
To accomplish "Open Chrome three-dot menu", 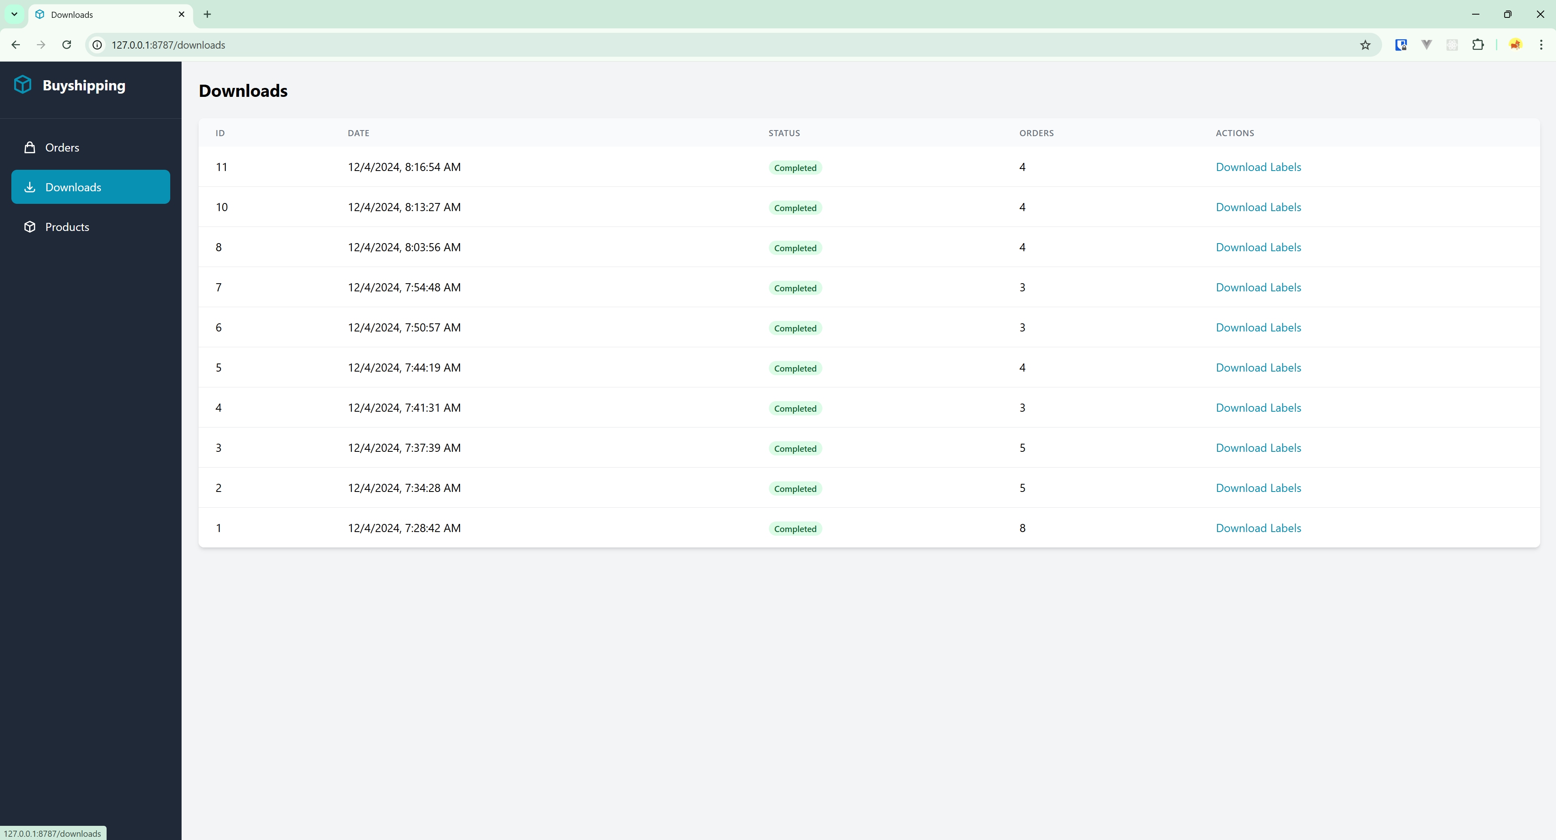I will [1541, 45].
